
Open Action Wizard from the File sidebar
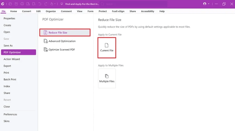tap(12, 59)
